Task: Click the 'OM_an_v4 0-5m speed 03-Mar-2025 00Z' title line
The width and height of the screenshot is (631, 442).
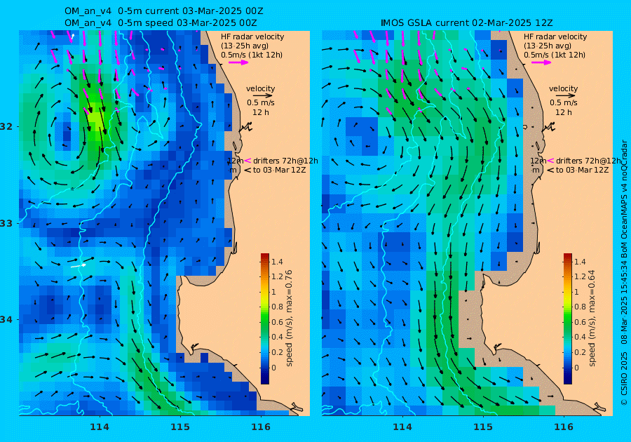Action: pos(161,23)
